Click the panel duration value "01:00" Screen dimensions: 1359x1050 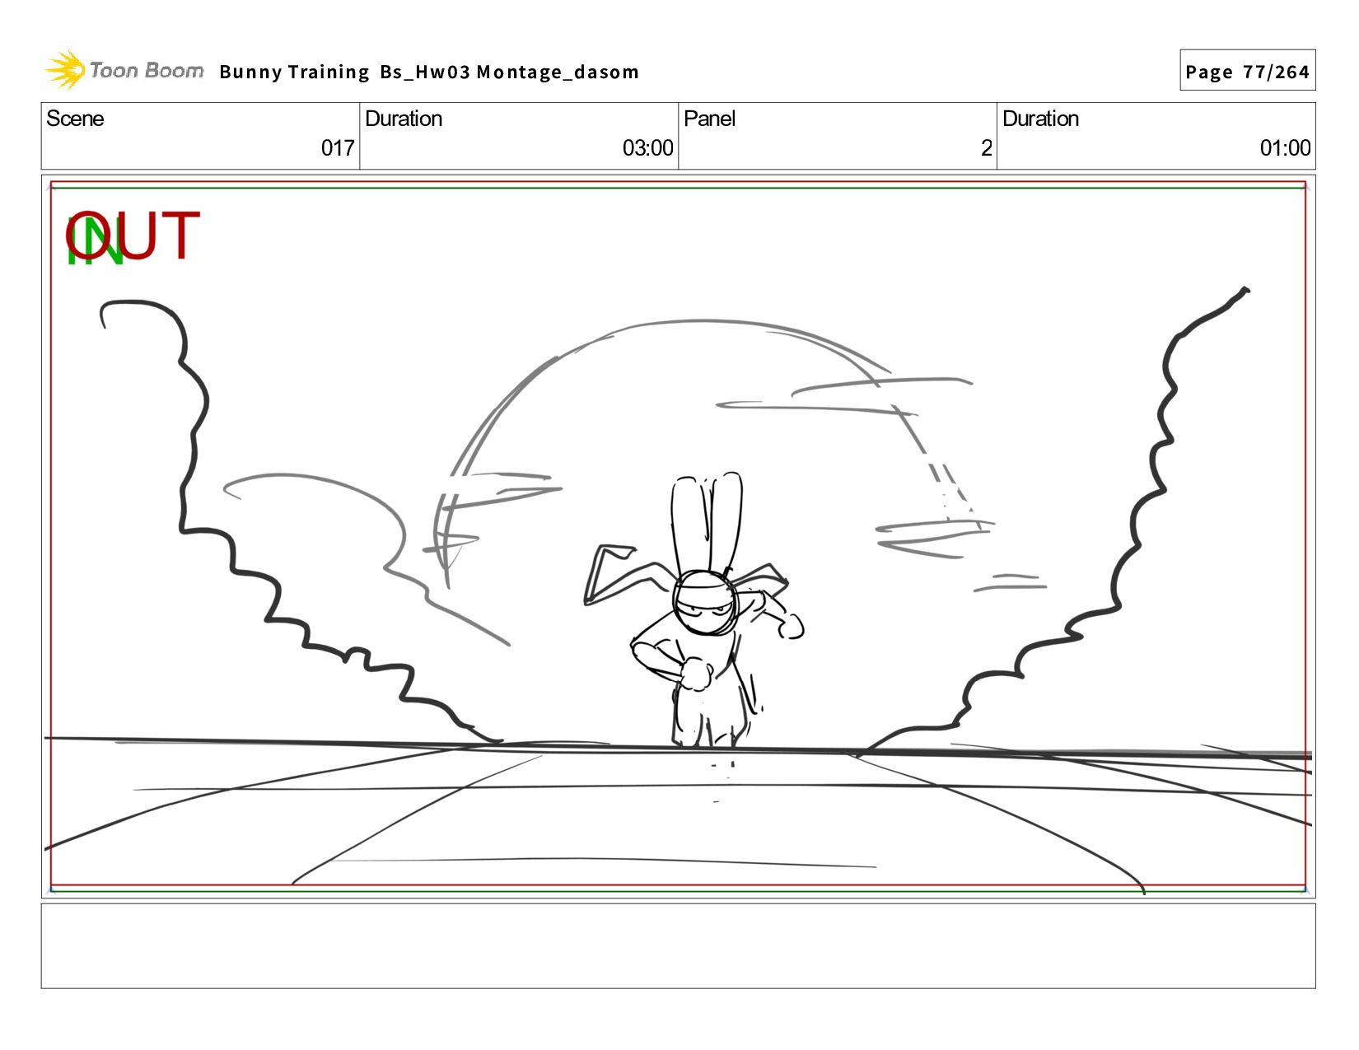pyautogui.click(x=1285, y=148)
